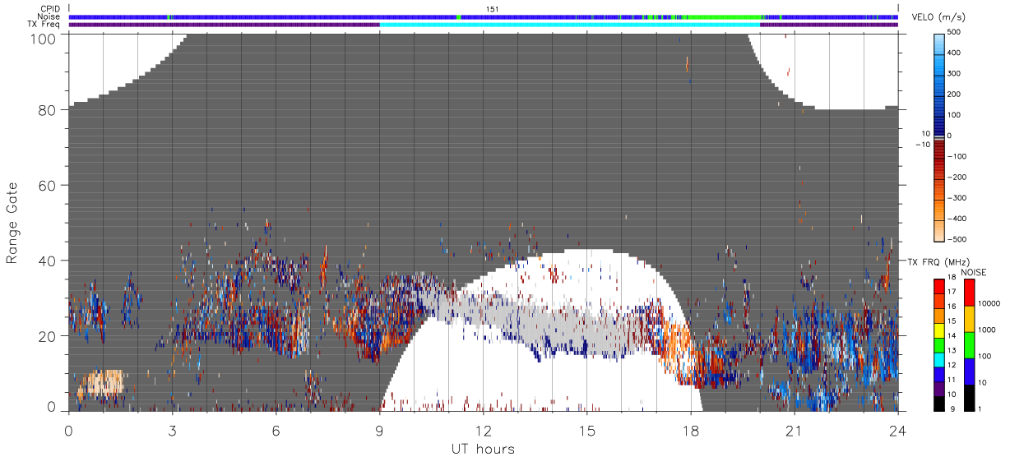The image size is (1010, 466).
Task: Click the Range Gate axis title
Action: (x=12, y=223)
